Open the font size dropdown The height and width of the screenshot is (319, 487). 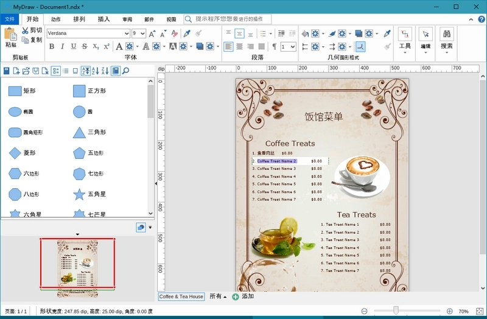142,33
